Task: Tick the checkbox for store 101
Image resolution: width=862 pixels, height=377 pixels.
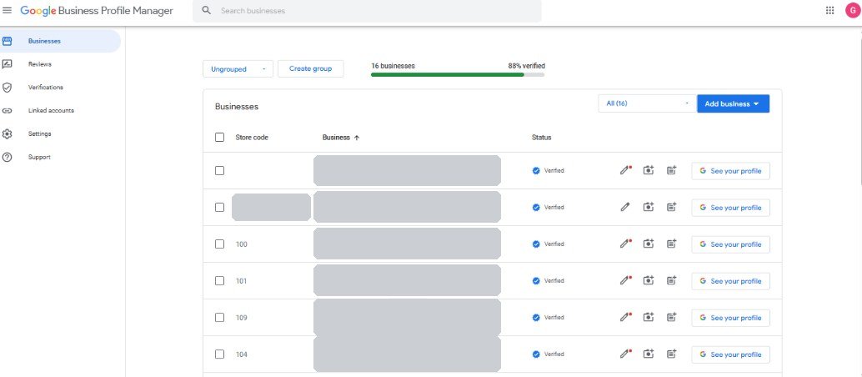Action: [x=219, y=281]
